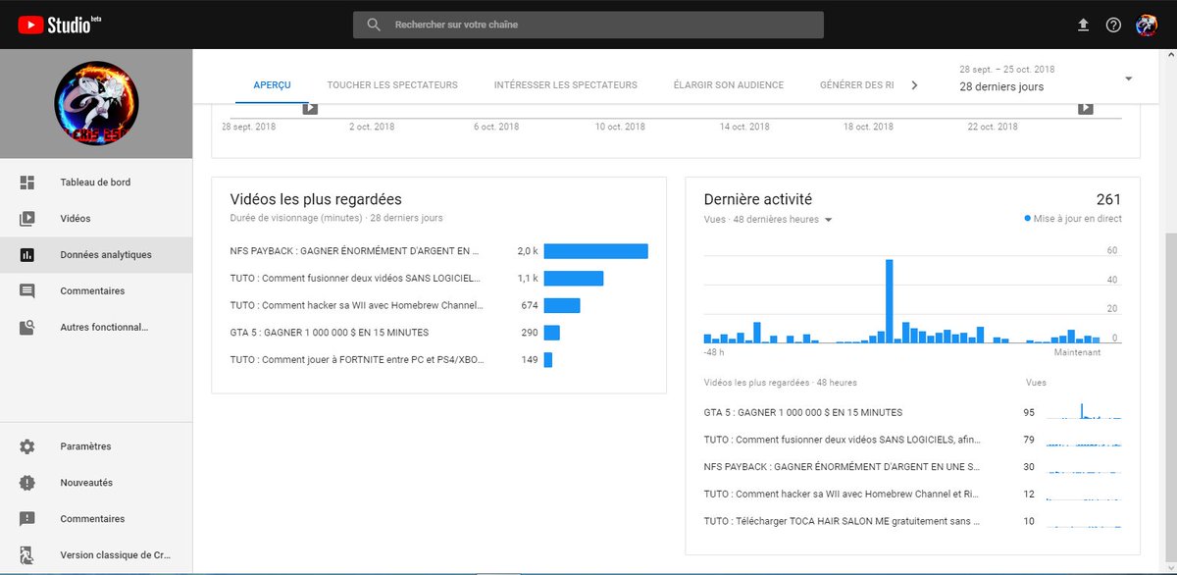Open Autres fonctionnalités in sidebar

click(96, 328)
